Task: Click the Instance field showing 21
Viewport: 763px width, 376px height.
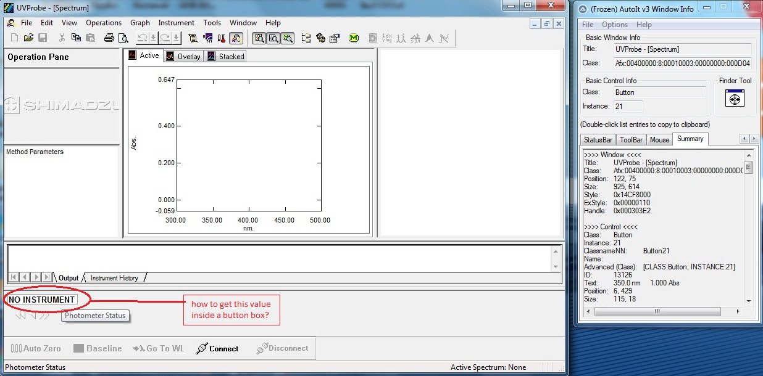Action: (627, 106)
